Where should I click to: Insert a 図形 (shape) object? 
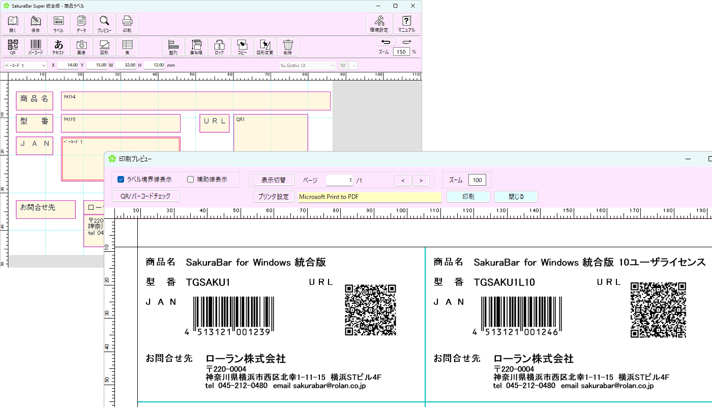(104, 46)
